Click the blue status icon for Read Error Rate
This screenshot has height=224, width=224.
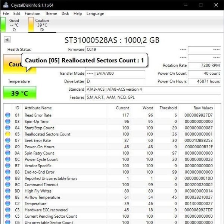pos(7,115)
